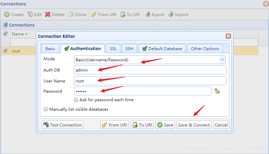The height and width of the screenshot is (154, 269).
Task: Click the User Name input field
Action: pos(150,81)
